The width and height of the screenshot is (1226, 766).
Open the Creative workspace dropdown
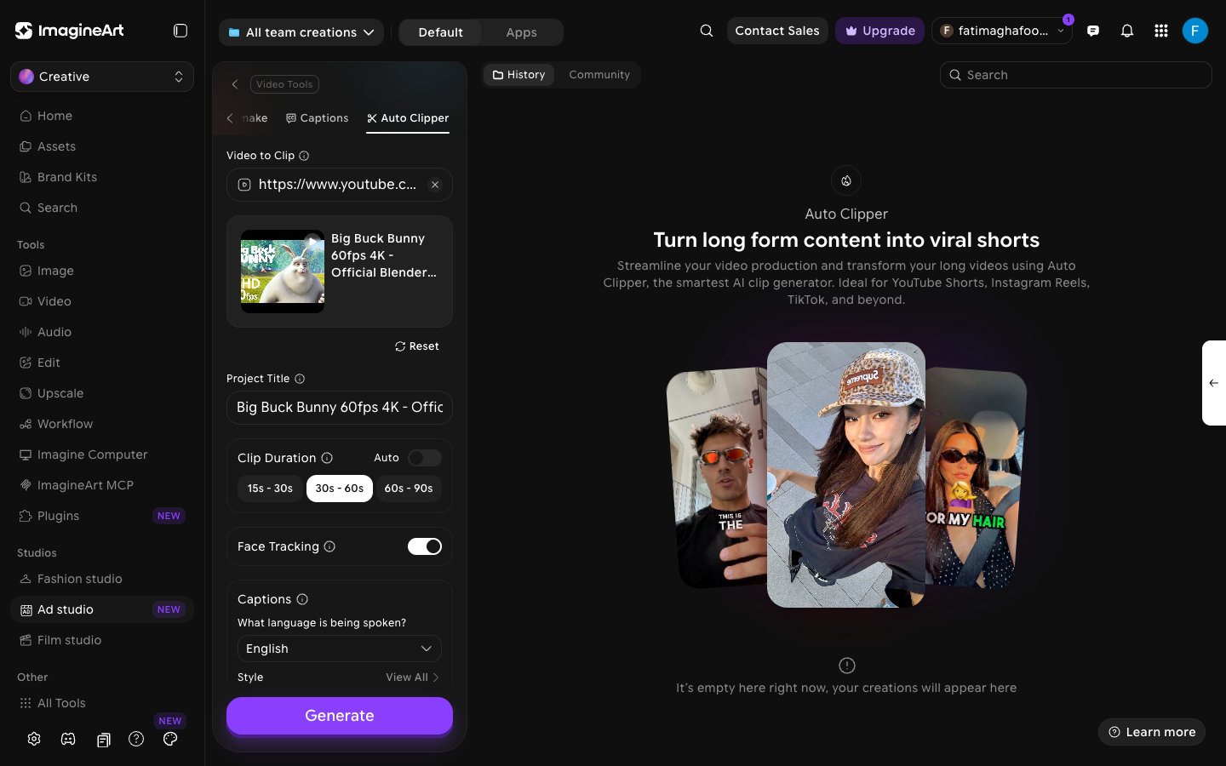click(x=102, y=77)
